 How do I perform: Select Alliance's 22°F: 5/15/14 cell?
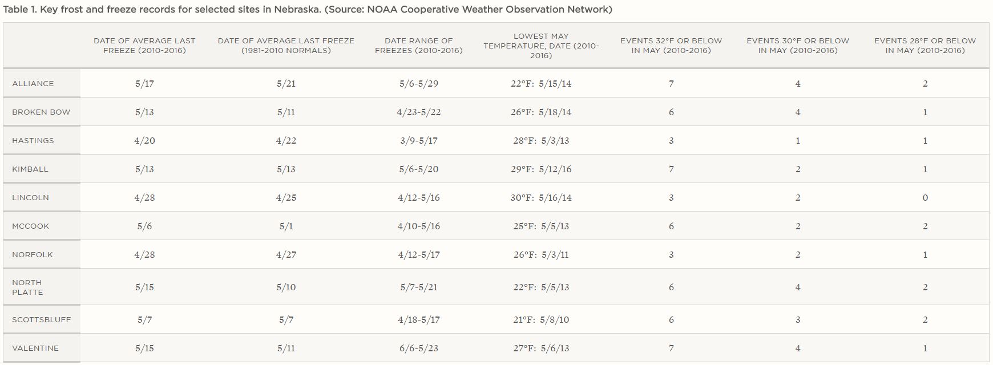pos(541,83)
